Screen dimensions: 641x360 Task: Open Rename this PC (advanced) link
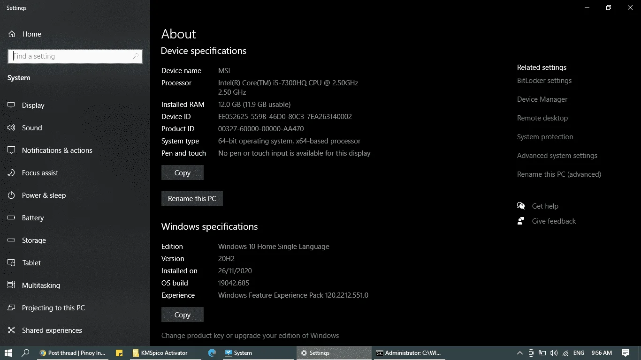559,174
